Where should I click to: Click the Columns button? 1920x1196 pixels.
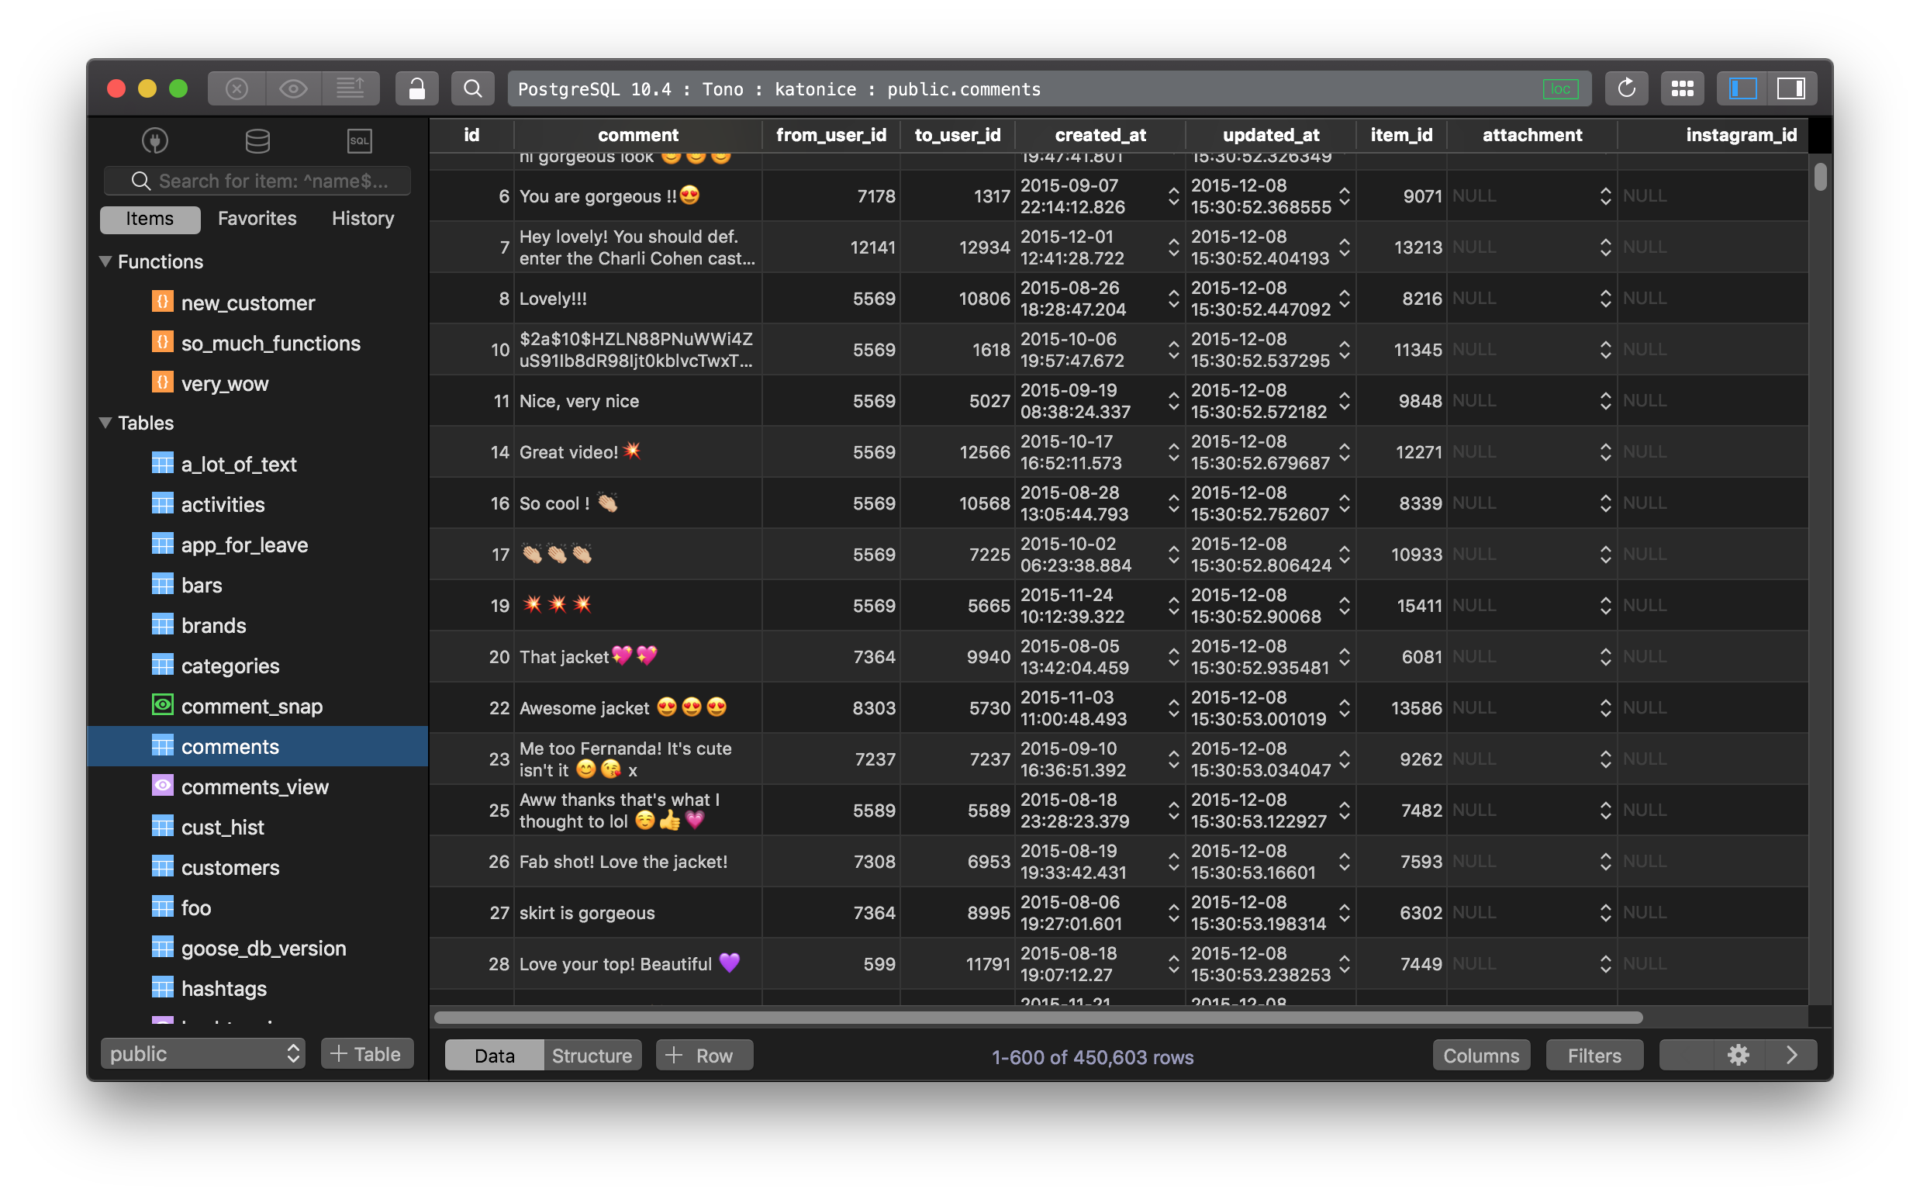coord(1480,1056)
